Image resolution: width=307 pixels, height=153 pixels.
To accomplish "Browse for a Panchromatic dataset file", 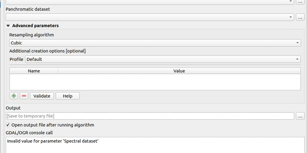I will tap(300, 17).
